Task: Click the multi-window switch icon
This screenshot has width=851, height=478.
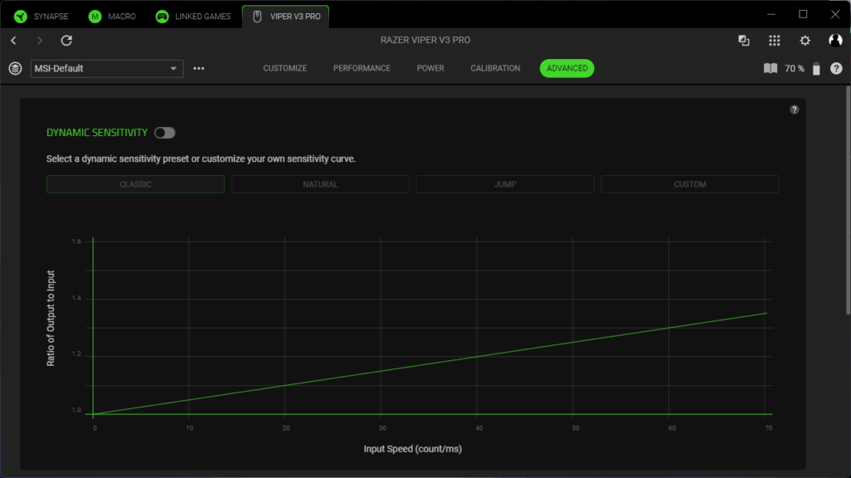Action: pos(744,41)
